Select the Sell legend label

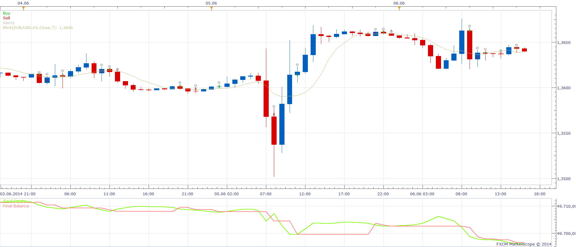click(x=6, y=18)
